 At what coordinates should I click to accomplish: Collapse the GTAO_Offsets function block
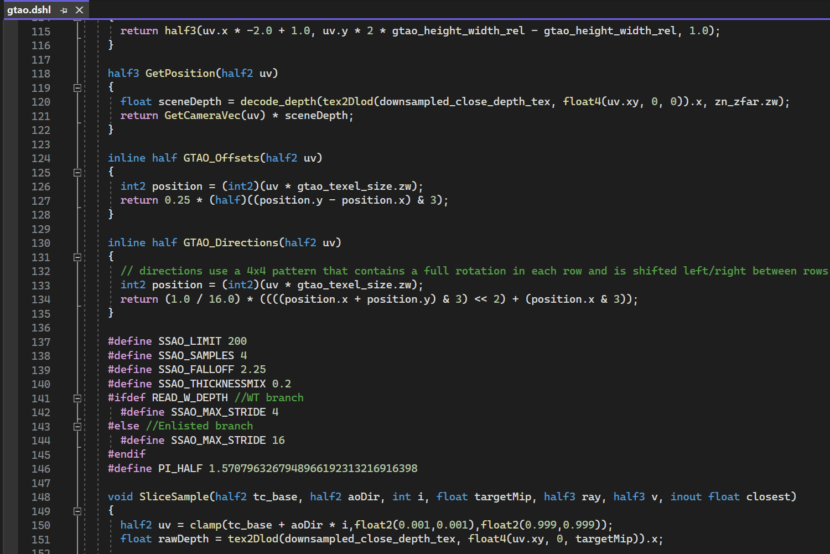pyautogui.click(x=77, y=173)
